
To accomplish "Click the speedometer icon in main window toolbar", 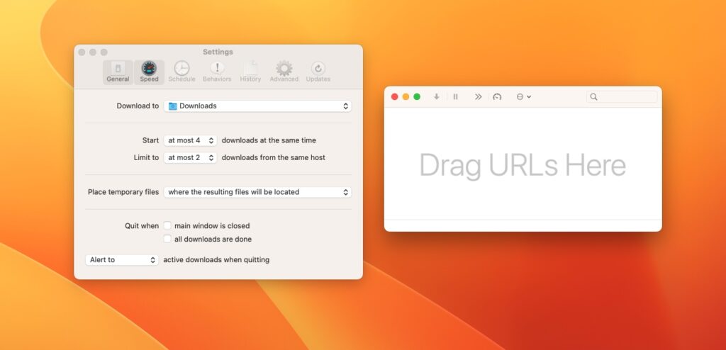I will (497, 97).
